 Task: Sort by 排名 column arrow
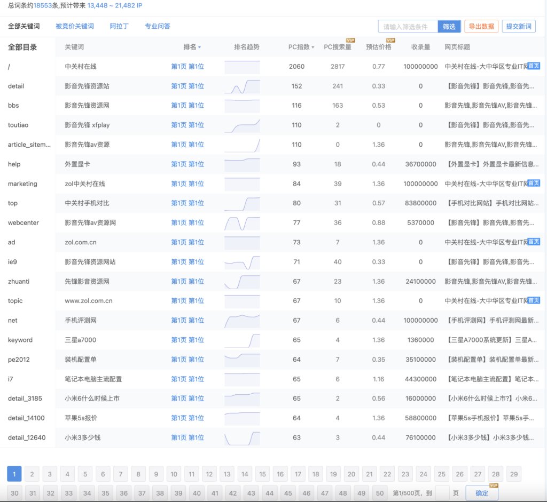tap(200, 47)
